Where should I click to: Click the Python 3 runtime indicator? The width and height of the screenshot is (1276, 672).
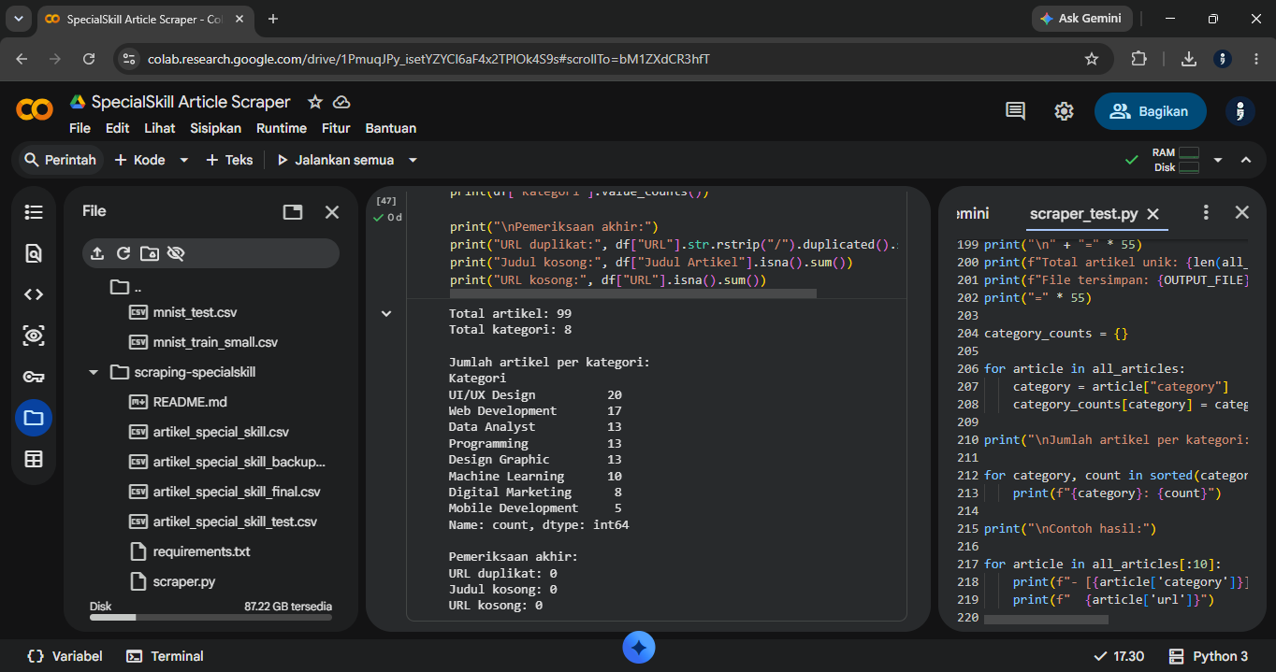(1208, 656)
